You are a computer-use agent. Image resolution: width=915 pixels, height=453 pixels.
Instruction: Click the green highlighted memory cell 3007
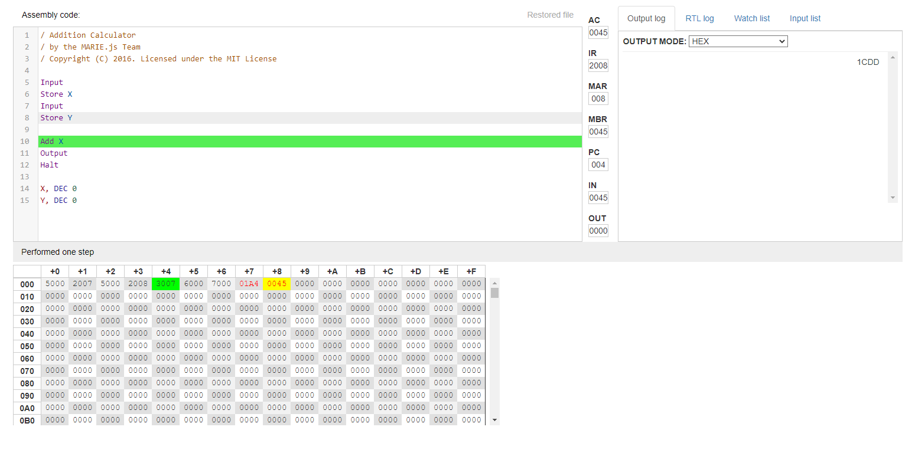tap(166, 284)
